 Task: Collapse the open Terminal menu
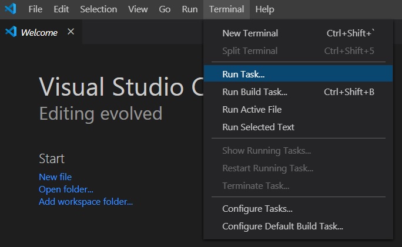(x=226, y=9)
